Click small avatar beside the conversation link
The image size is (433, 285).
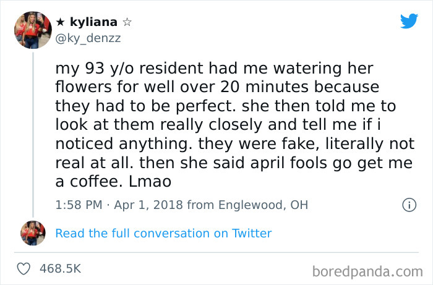[x=32, y=233]
